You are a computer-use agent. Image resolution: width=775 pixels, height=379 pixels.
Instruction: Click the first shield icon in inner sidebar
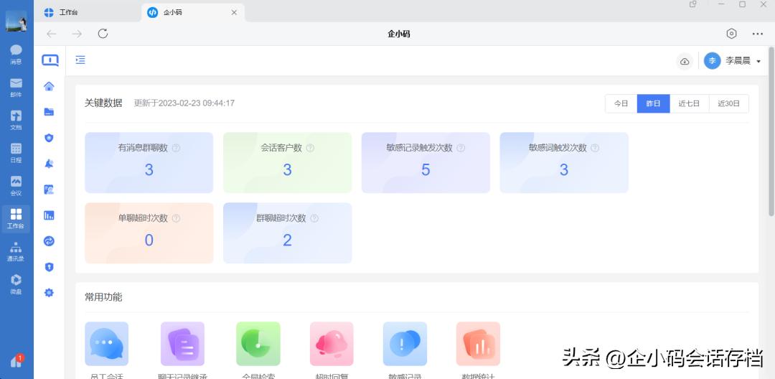point(49,138)
